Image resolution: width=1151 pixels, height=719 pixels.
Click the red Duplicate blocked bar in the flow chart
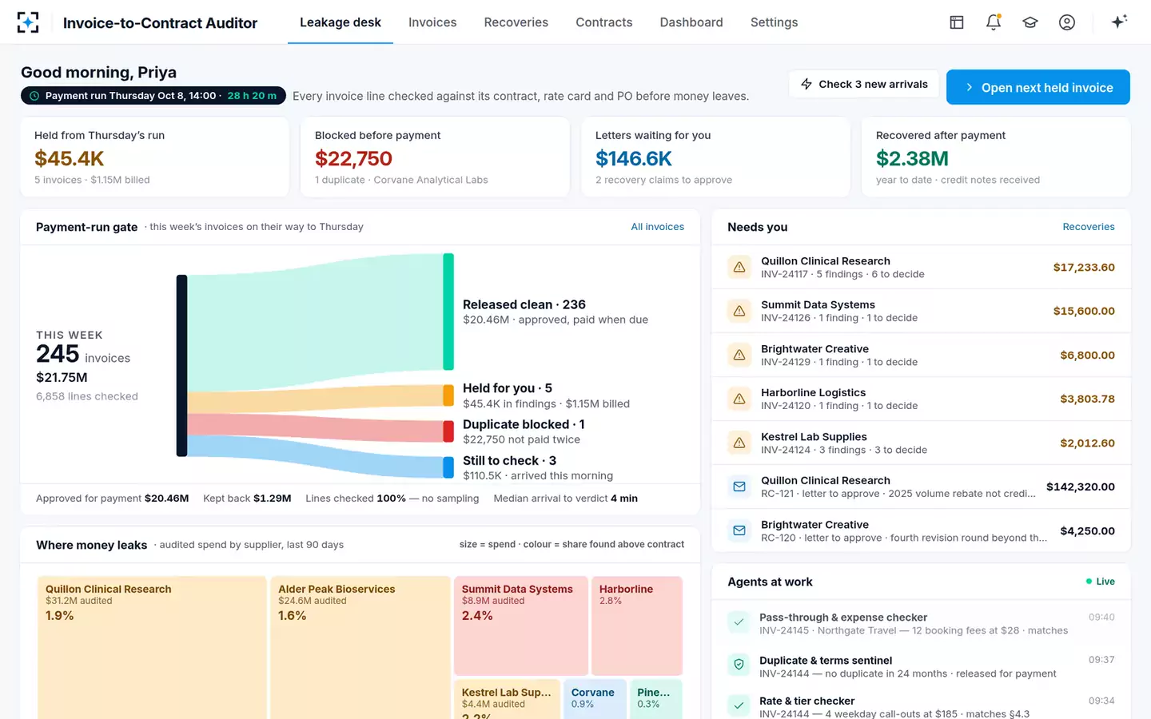(x=448, y=431)
